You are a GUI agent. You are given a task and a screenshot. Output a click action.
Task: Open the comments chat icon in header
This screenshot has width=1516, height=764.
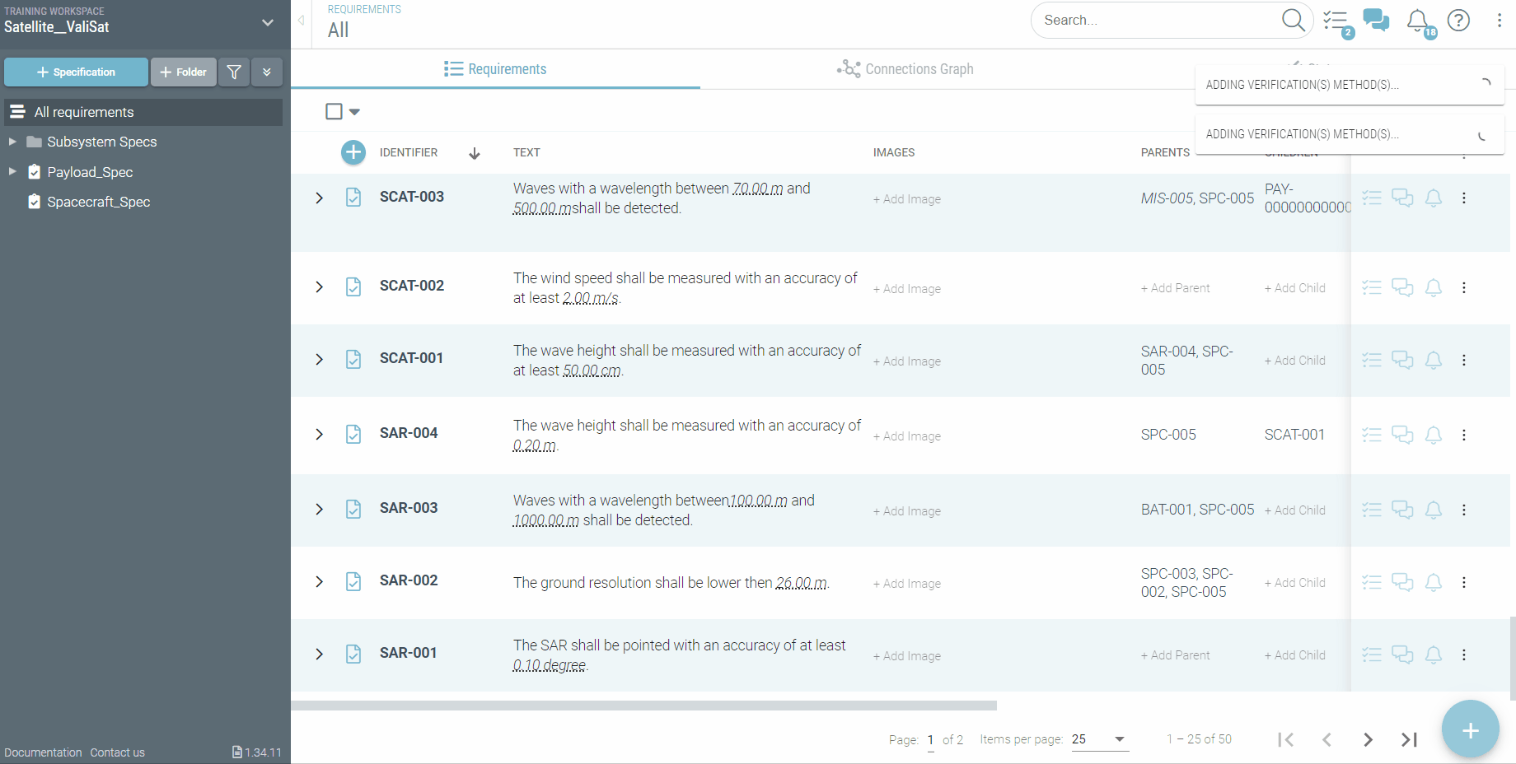click(x=1375, y=20)
